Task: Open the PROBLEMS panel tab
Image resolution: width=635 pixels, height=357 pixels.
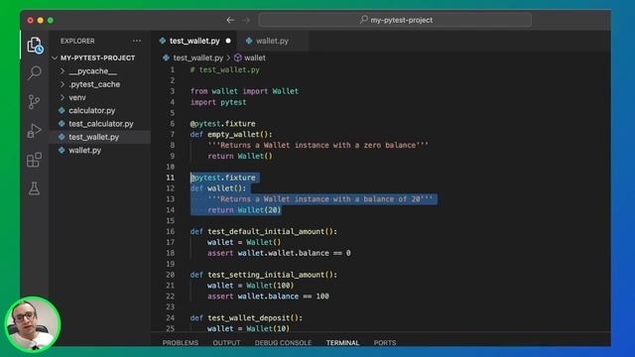Action: [x=181, y=342]
